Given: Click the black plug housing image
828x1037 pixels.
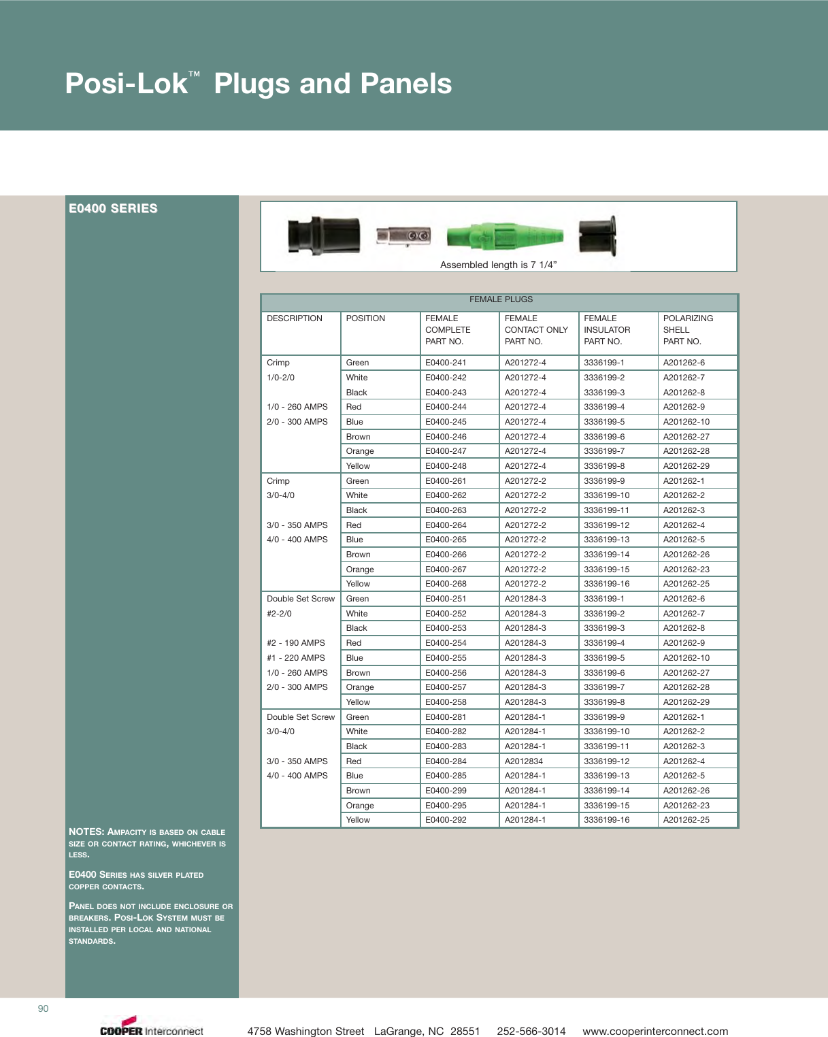Looking at the screenshot, I should 323,235.
